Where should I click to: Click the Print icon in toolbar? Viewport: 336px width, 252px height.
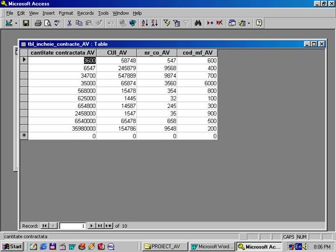click(38, 23)
